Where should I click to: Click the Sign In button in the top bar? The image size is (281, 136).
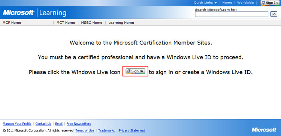coord(270,3)
